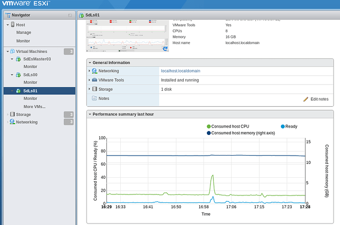Click the Virtual Machines count badge
Screen dimensions: 340x225
[68, 52]
